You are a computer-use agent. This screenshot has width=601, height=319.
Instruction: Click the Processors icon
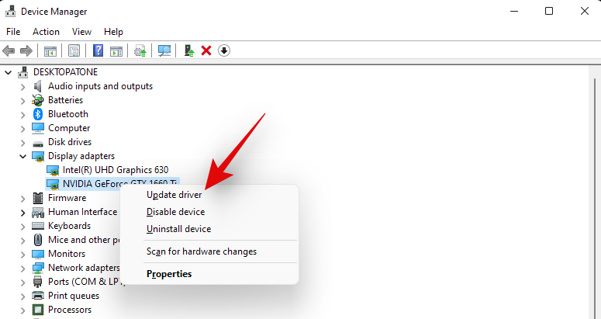click(37, 310)
